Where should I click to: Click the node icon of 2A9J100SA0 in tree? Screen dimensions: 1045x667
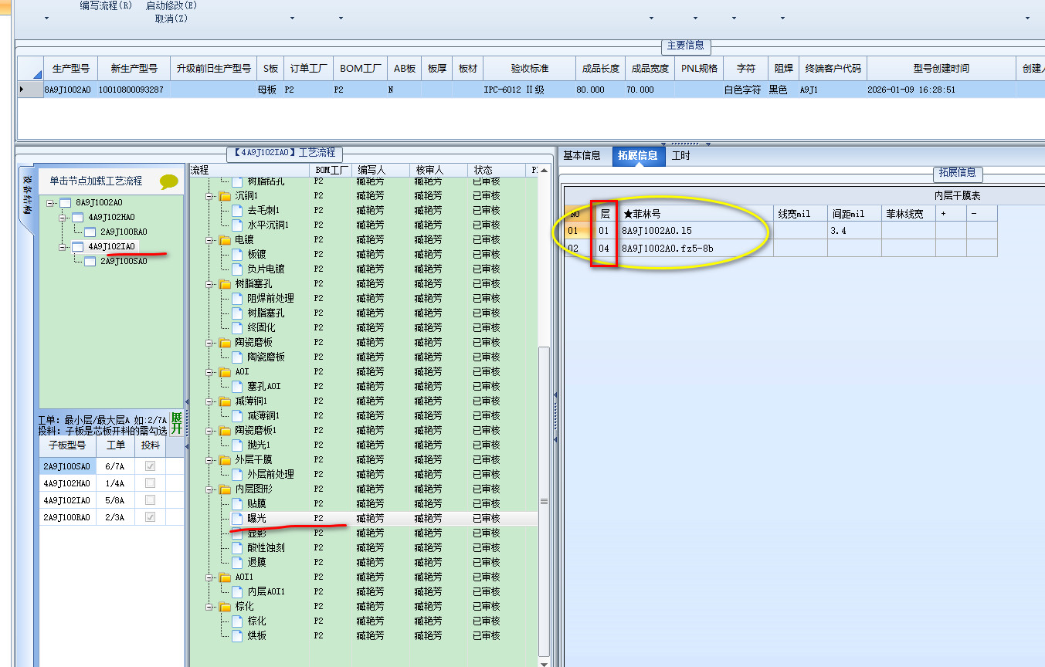tap(90, 262)
